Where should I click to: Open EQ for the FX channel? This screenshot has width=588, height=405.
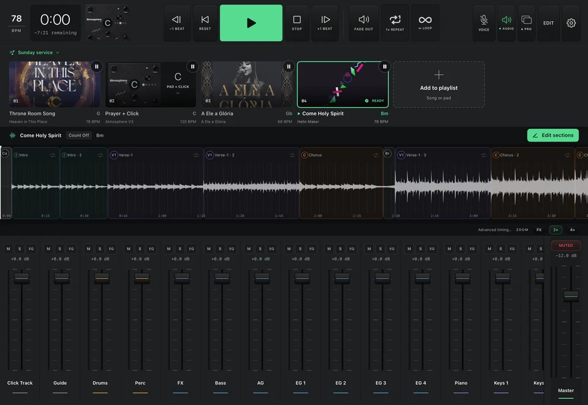192,249
